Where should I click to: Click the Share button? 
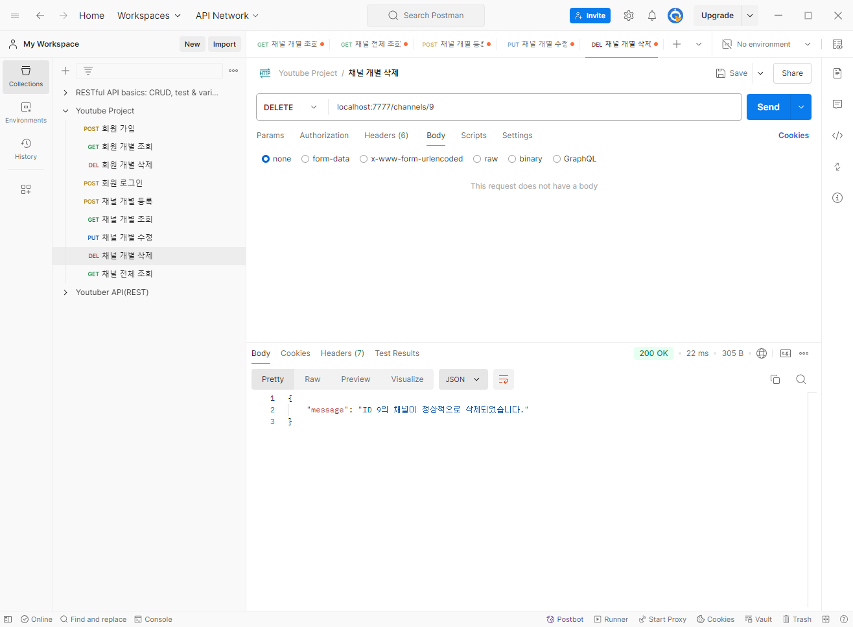coord(792,73)
